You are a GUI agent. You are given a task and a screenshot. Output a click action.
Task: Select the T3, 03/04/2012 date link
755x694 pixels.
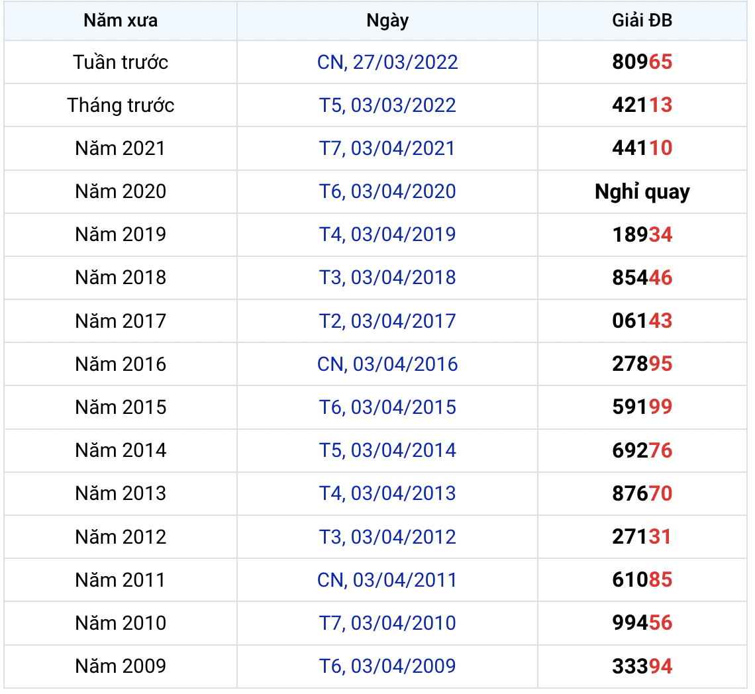pyautogui.click(x=387, y=536)
